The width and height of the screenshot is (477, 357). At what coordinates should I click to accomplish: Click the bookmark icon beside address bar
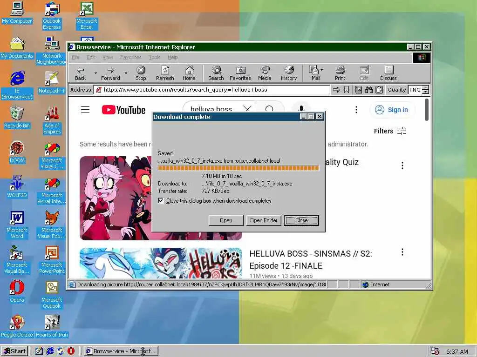347,90
